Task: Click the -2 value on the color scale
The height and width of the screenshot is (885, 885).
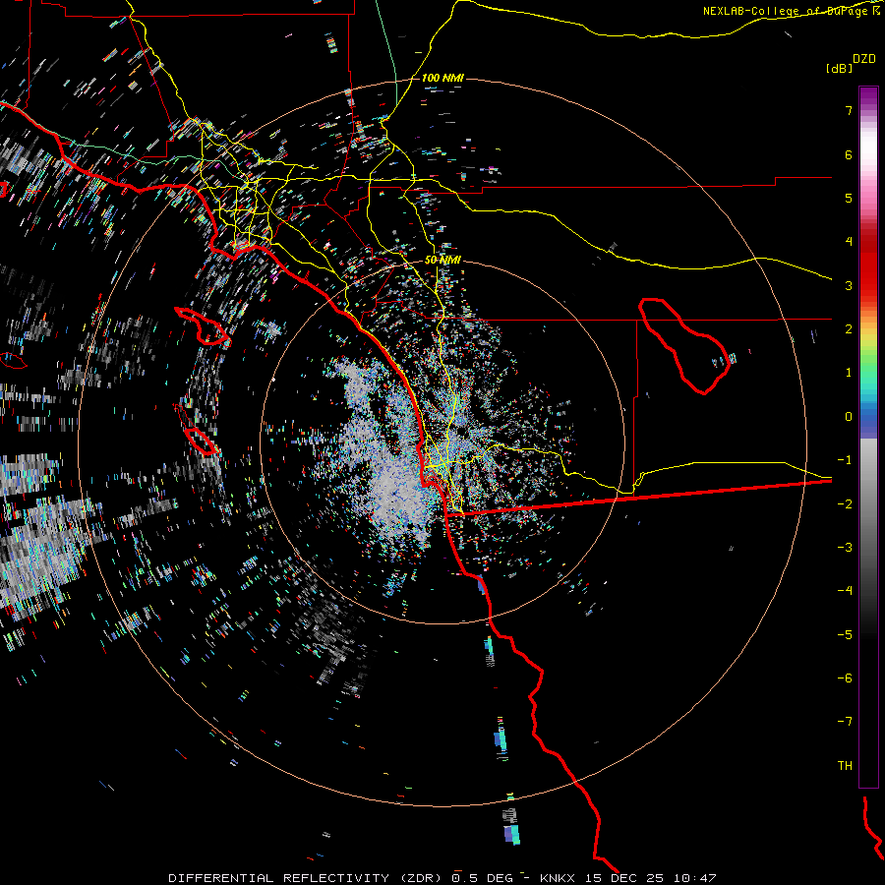Action: pyautogui.click(x=845, y=503)
